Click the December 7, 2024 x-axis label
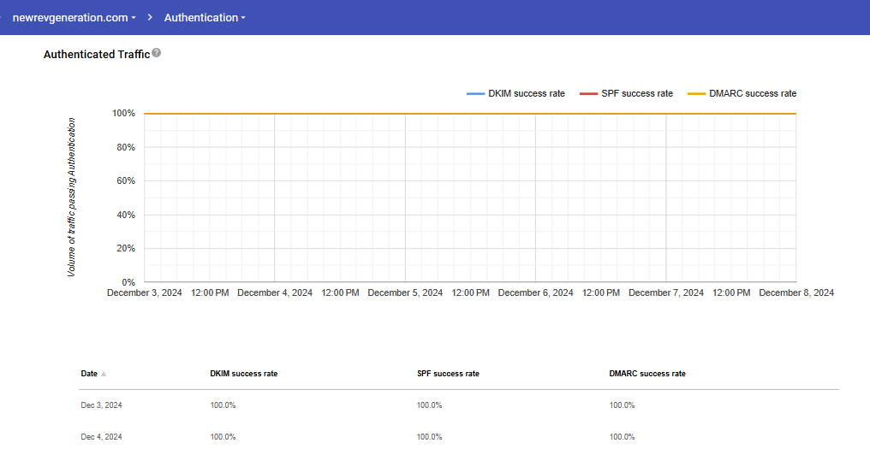This screenshot has height=449, width=870. coord(666,292)
